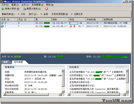Click the Convert Machine (转换计算机) icon
This screenshot has height=104, width=134.
[x=3, y=9]
